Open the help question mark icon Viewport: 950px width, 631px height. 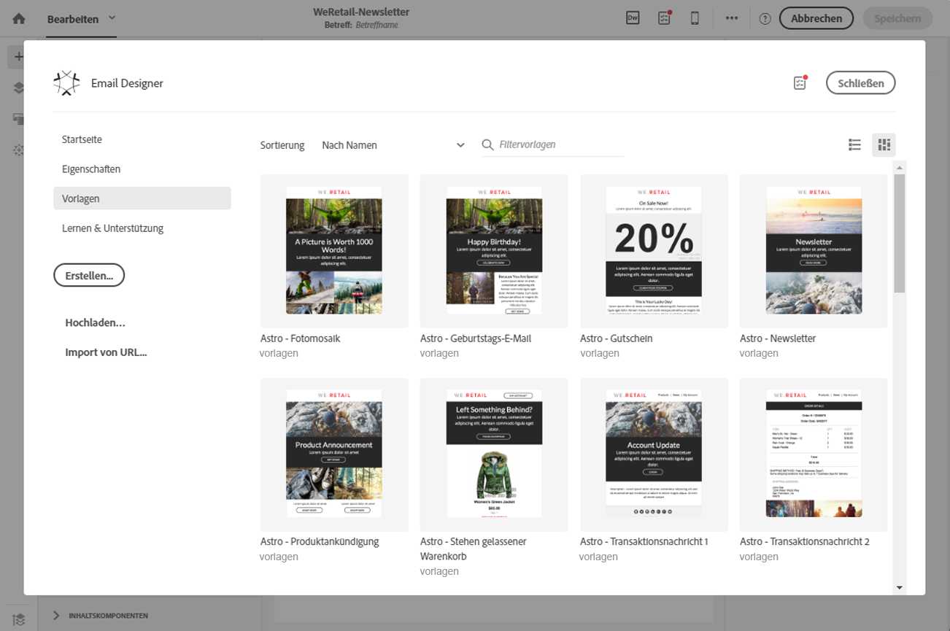pos(765,19)
